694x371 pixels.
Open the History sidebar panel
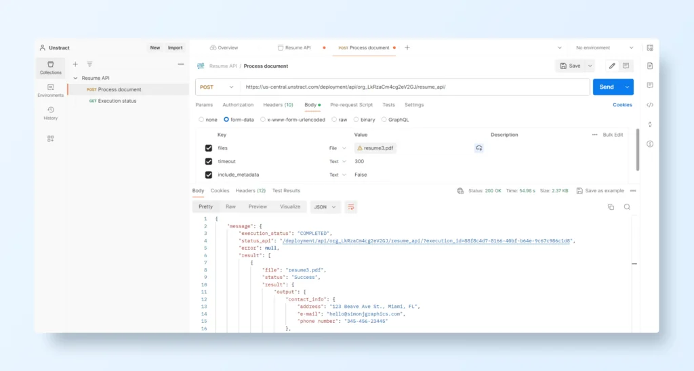coord(50,113)
